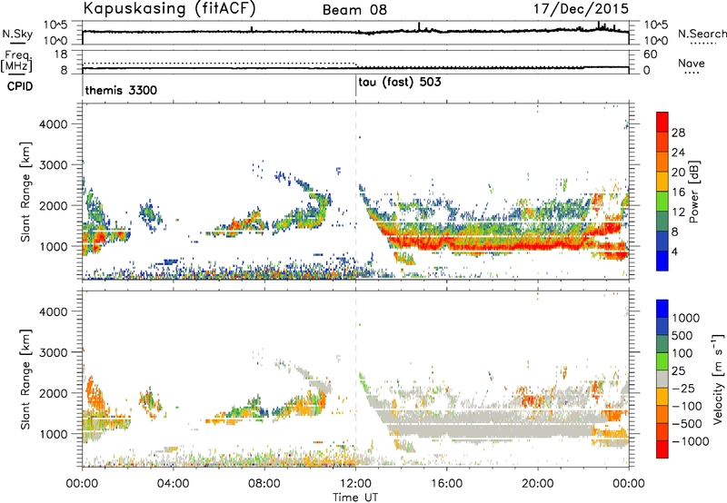Viewport: 727px width, 503px height.
Task: Click the "Nave" legend label
Action: [x=692, y=64]
